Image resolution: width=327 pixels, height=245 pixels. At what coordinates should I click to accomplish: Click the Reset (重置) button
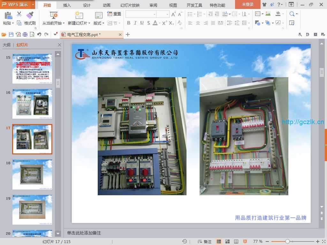[x=114, y=14]
